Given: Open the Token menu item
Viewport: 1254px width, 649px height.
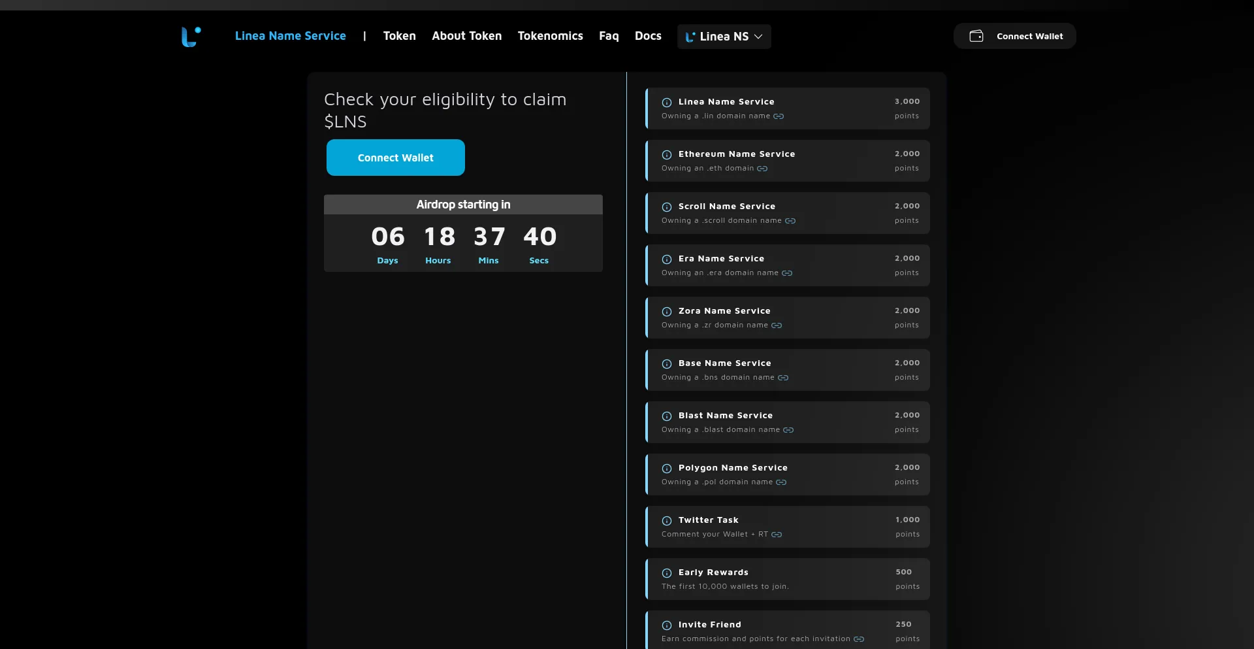Looking at the screenshot, I should (x=400, y=36).
